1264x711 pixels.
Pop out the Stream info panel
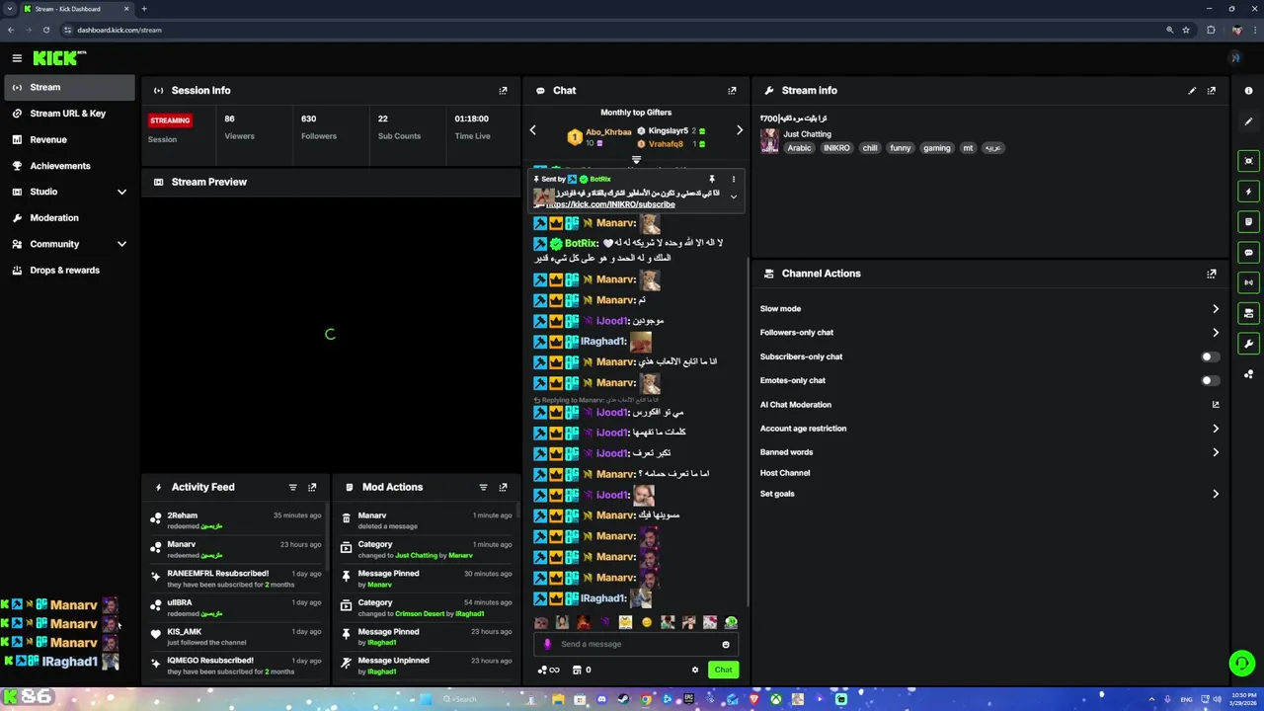pyautogui.click(x=1212, y=91)
